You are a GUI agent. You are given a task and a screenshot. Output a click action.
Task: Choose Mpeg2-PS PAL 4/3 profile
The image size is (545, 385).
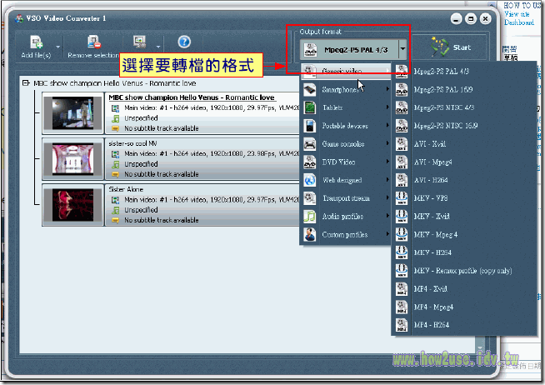pos(464,71)
